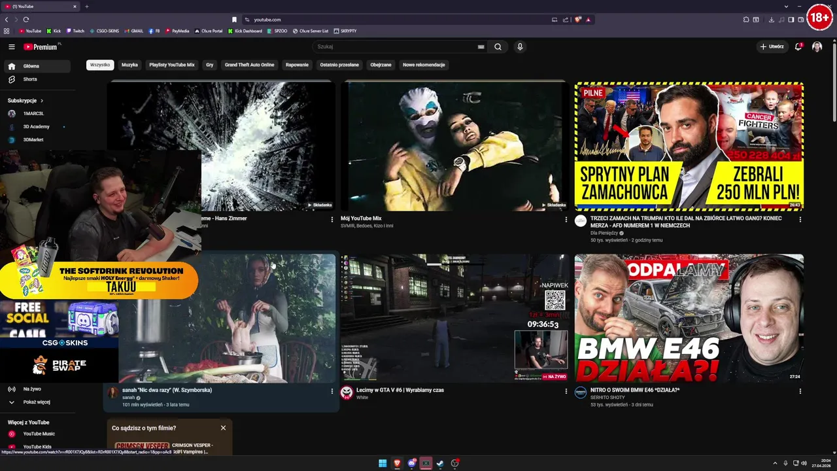Screen dimensions: 837x471
Task: Select the Rapowanie filter chip
Action: [x=297, y=65]
